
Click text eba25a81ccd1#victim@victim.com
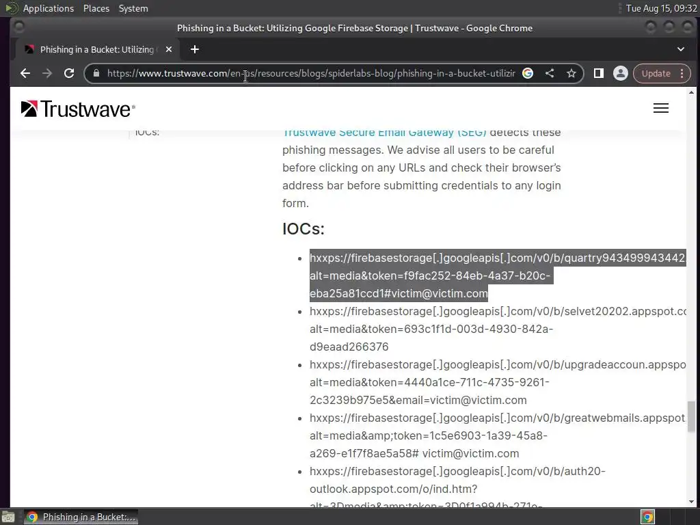[x=399, y=293]
